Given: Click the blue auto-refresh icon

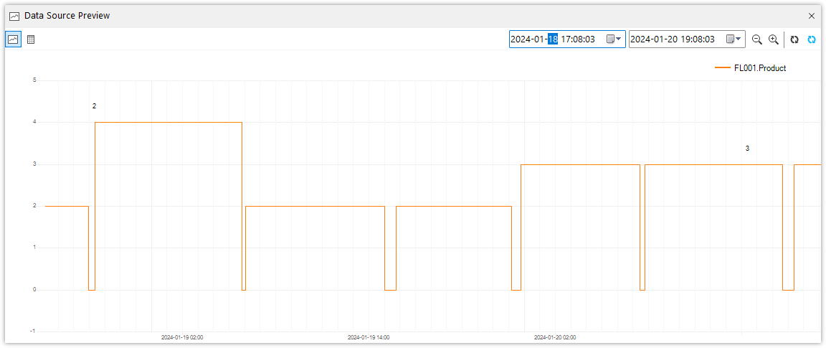Looking at the screenshot, I should click(812, 39).
